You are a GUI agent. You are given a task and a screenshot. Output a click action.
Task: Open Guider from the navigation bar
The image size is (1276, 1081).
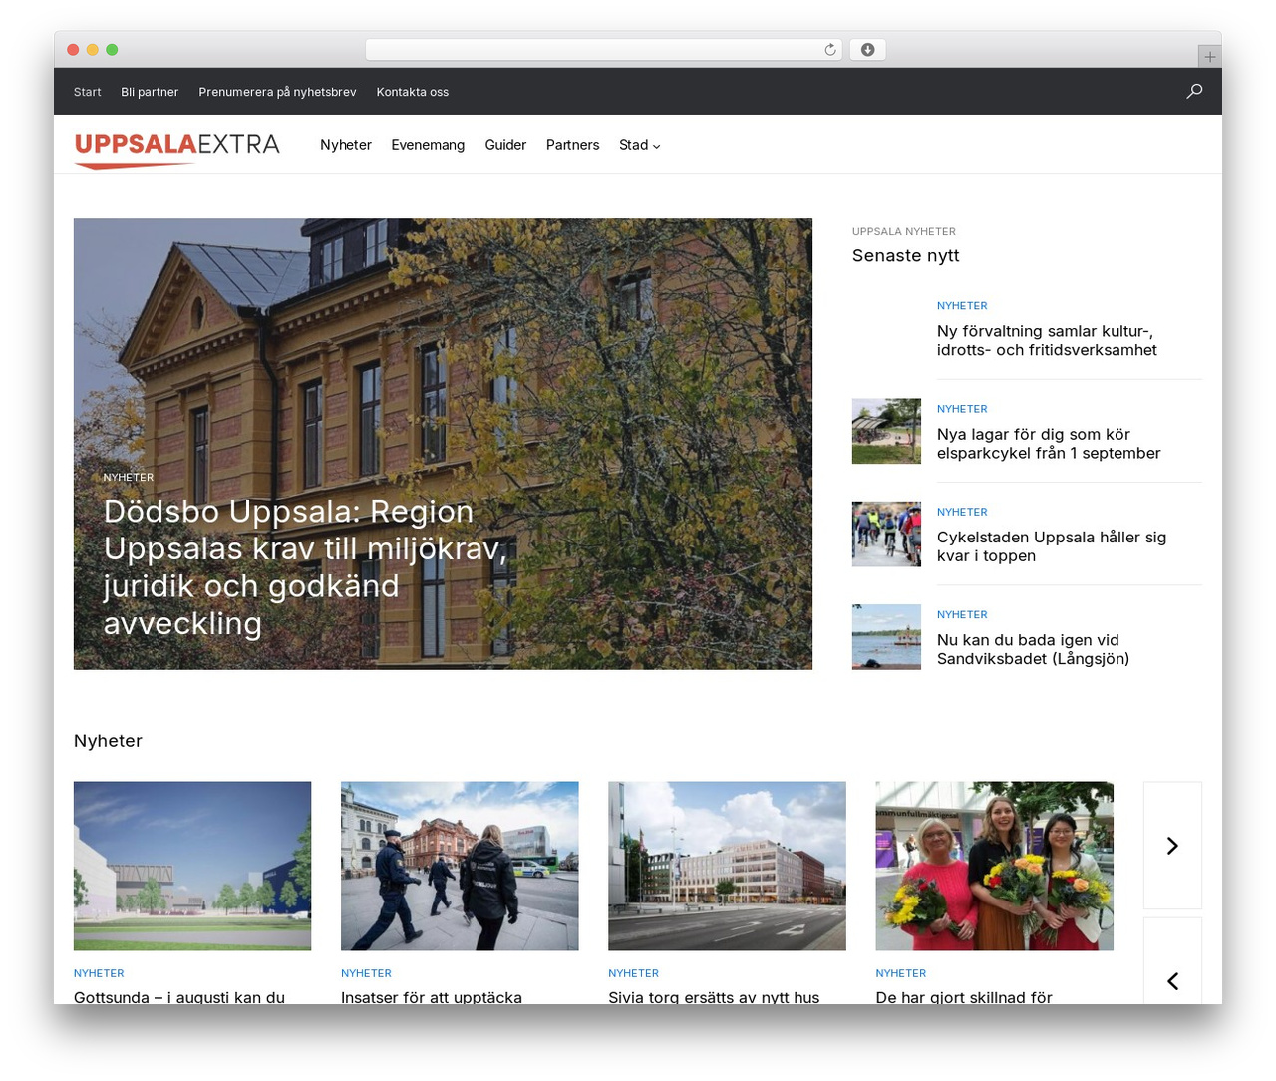(505, 145)
